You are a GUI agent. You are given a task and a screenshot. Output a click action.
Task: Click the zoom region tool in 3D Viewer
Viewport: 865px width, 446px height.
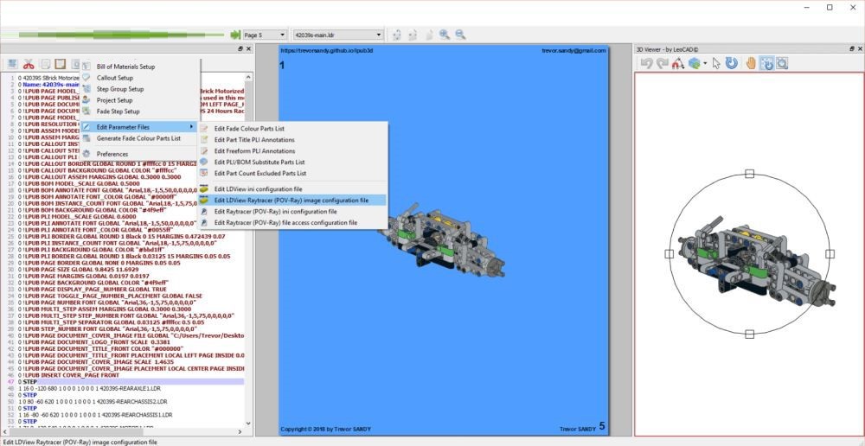tap(782, 63)
